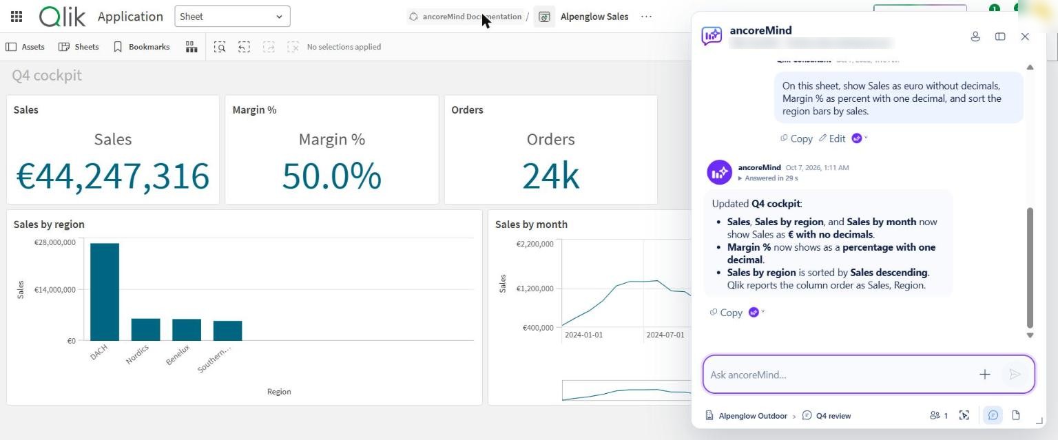Click the resize grip on the chat panel corner
1058x440 pixels.
coord(1039,420)
